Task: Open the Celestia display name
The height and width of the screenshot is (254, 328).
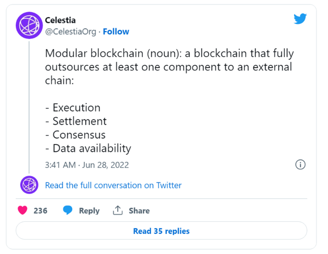Action: pyautogui.click(x=60, y=20)
